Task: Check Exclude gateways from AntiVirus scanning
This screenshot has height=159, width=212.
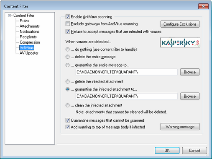Action: pyautogui.click(x=68, y=24)
